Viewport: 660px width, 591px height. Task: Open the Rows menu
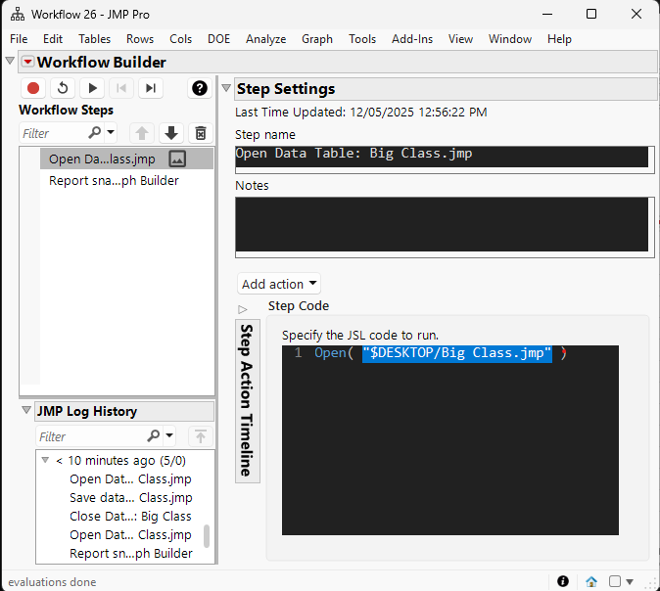140,39
